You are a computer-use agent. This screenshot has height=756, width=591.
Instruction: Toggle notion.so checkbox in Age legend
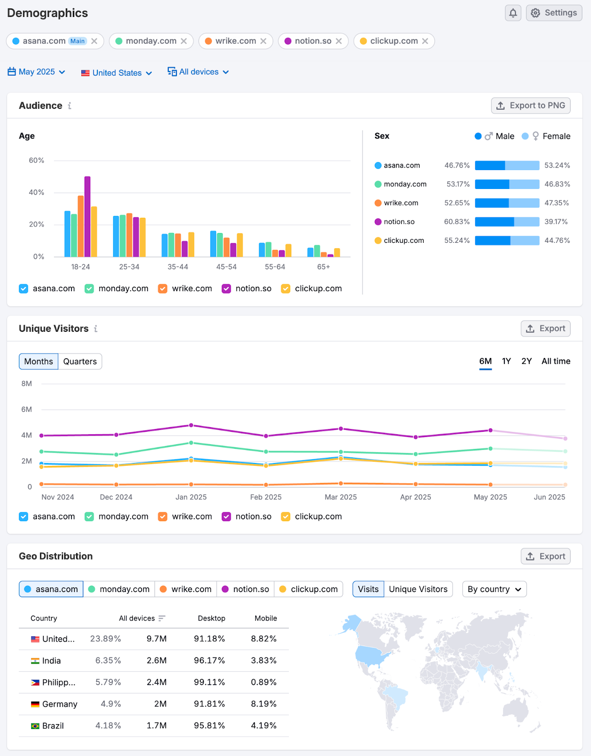coord(226,289)
